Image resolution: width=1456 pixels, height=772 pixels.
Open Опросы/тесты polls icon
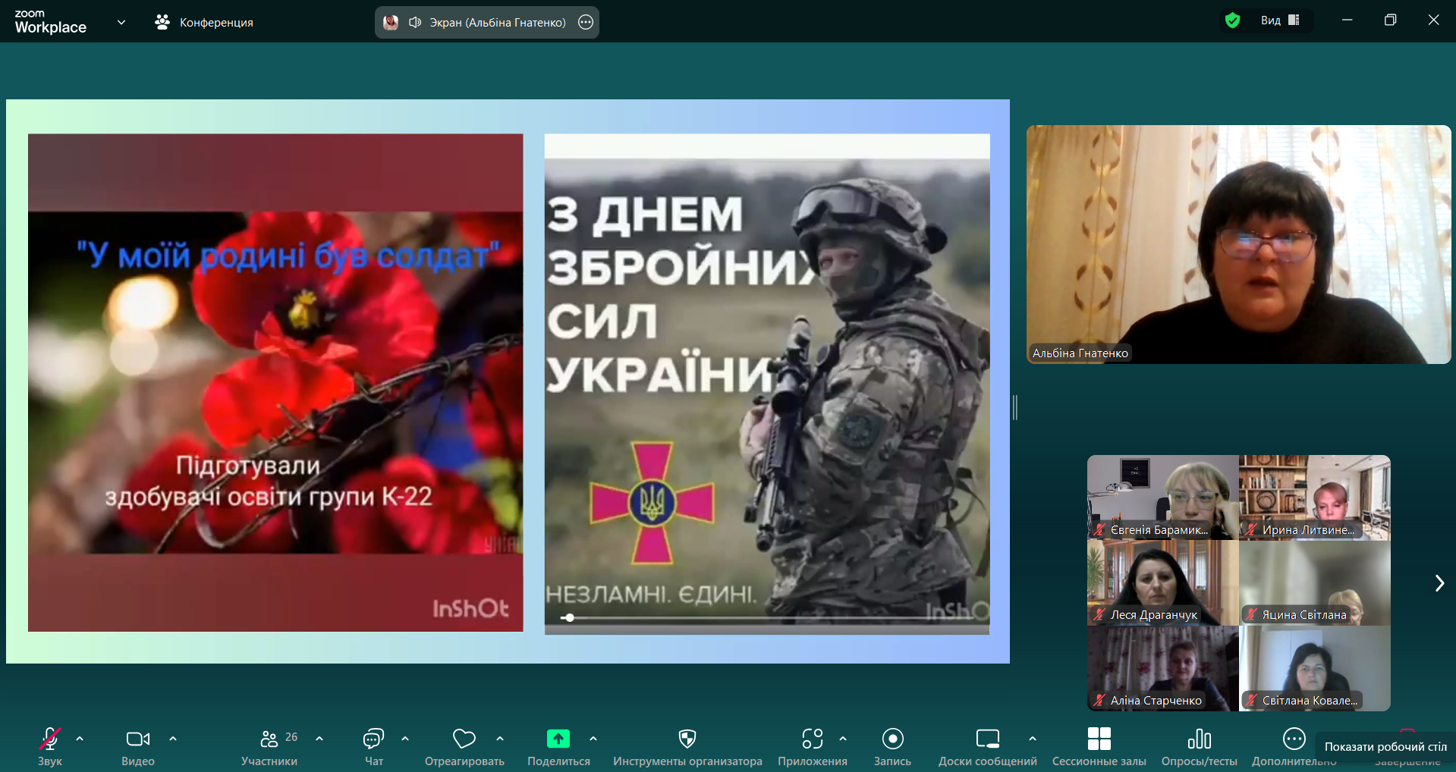point(1200,739)
